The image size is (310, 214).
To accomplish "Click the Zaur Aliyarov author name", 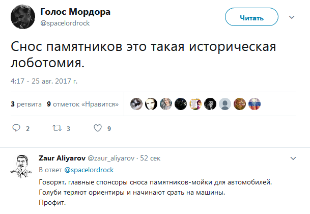I will (x=63, y=159).
